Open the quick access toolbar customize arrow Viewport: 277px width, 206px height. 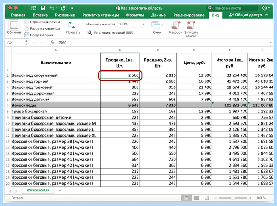(72, 8)
